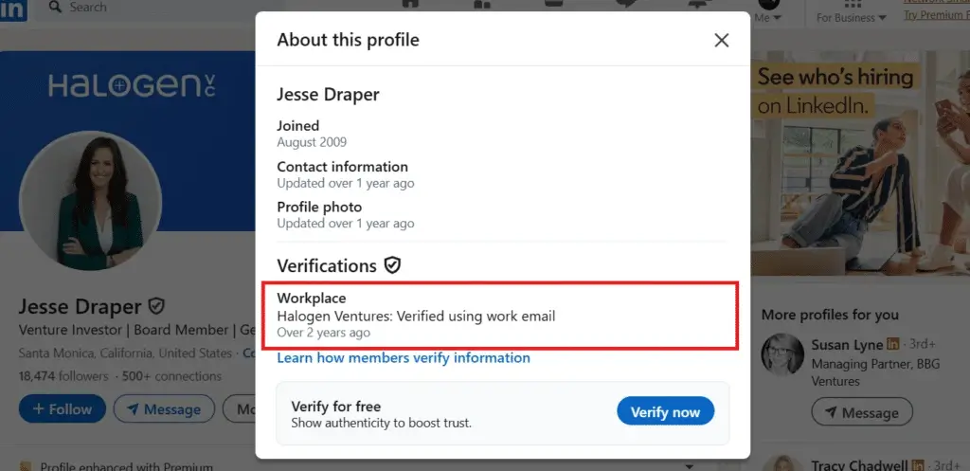This screenshot has height=471, width=970.
Task: Click the Profile enhanced with Premium text
Action: pos(126,466)
